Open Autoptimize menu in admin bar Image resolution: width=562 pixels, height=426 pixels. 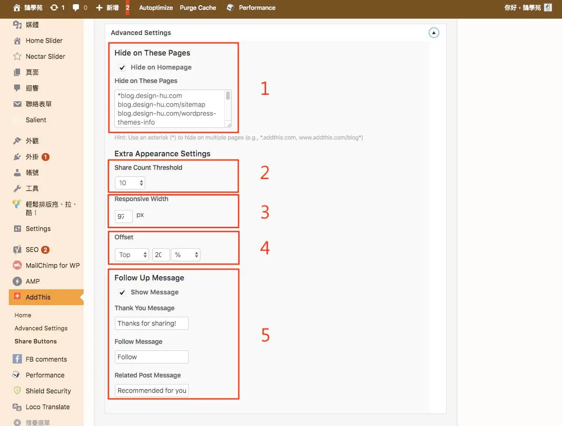click(x=156, y=7)
